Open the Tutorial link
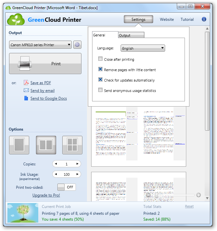 point(187,19)
